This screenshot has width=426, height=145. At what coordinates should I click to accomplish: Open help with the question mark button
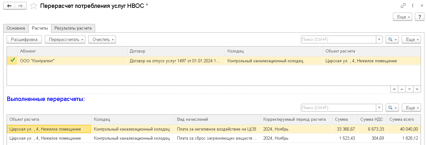(419, 17)
